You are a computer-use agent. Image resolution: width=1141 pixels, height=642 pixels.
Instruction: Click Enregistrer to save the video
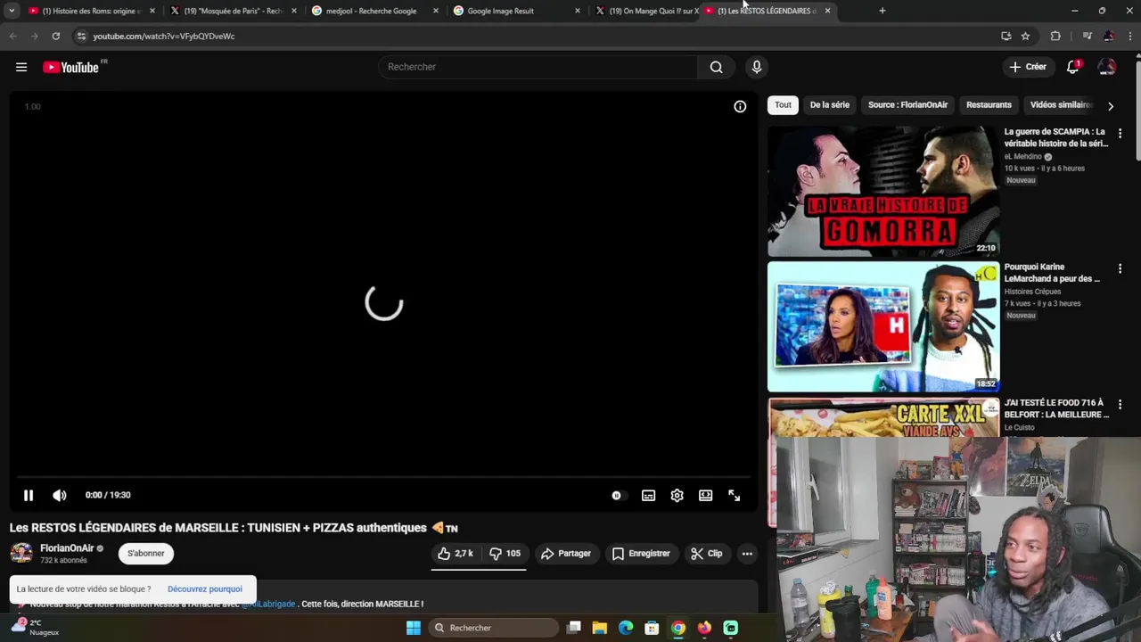641,554
